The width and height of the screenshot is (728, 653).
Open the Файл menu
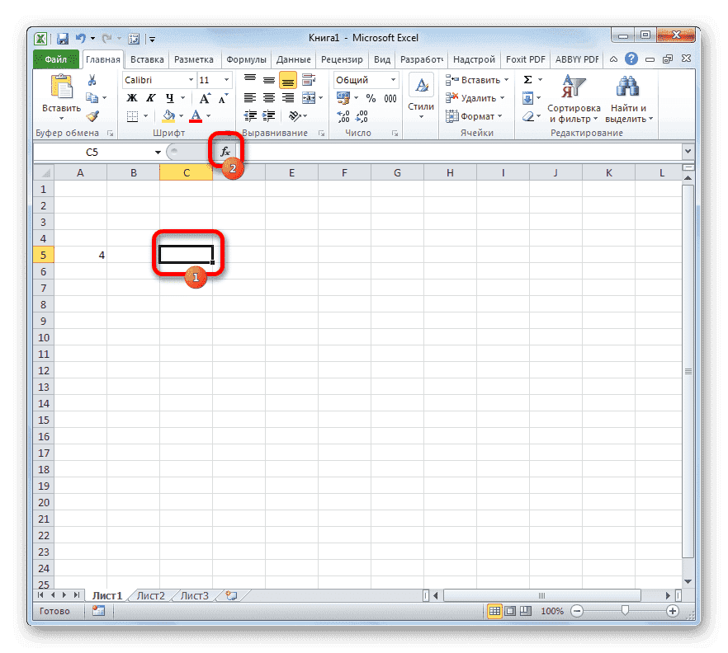[55, 59]
